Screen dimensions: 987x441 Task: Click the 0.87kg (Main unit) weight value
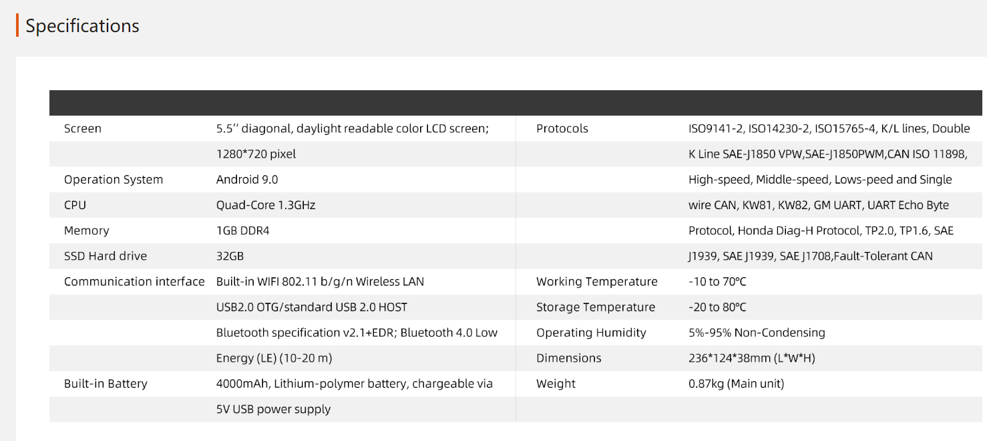coord(737,384)
